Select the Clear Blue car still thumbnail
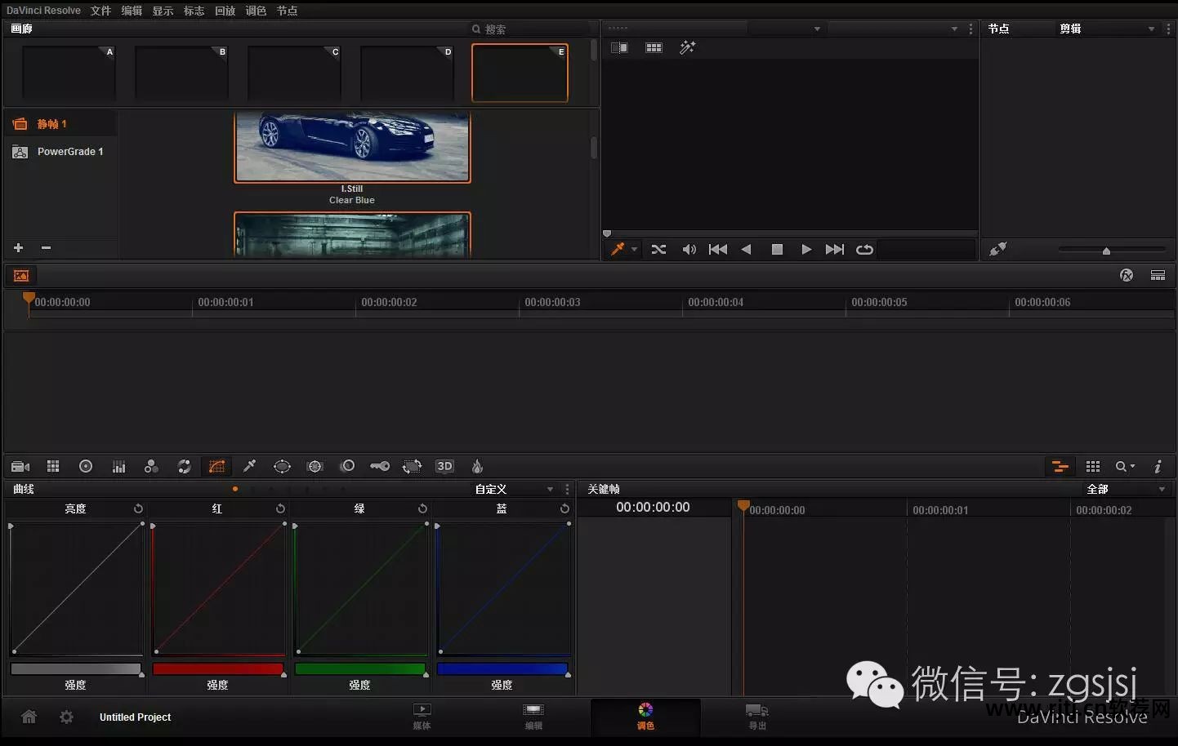The height and width of the screenshot is (746, 1178). (x=352, y=147)
